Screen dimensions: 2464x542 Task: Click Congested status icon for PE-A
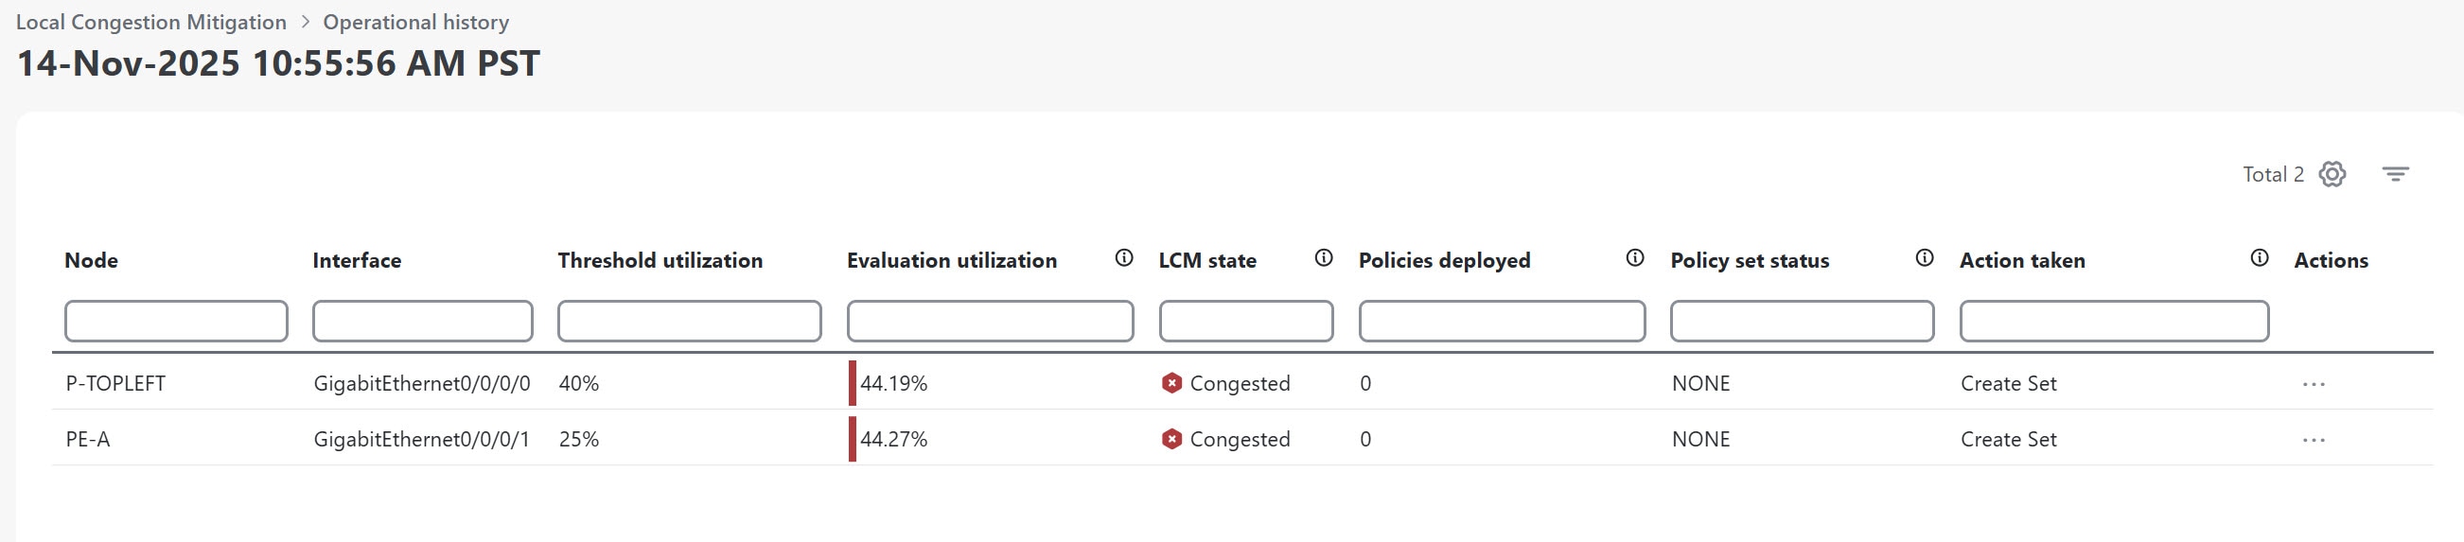[1171, 439]
